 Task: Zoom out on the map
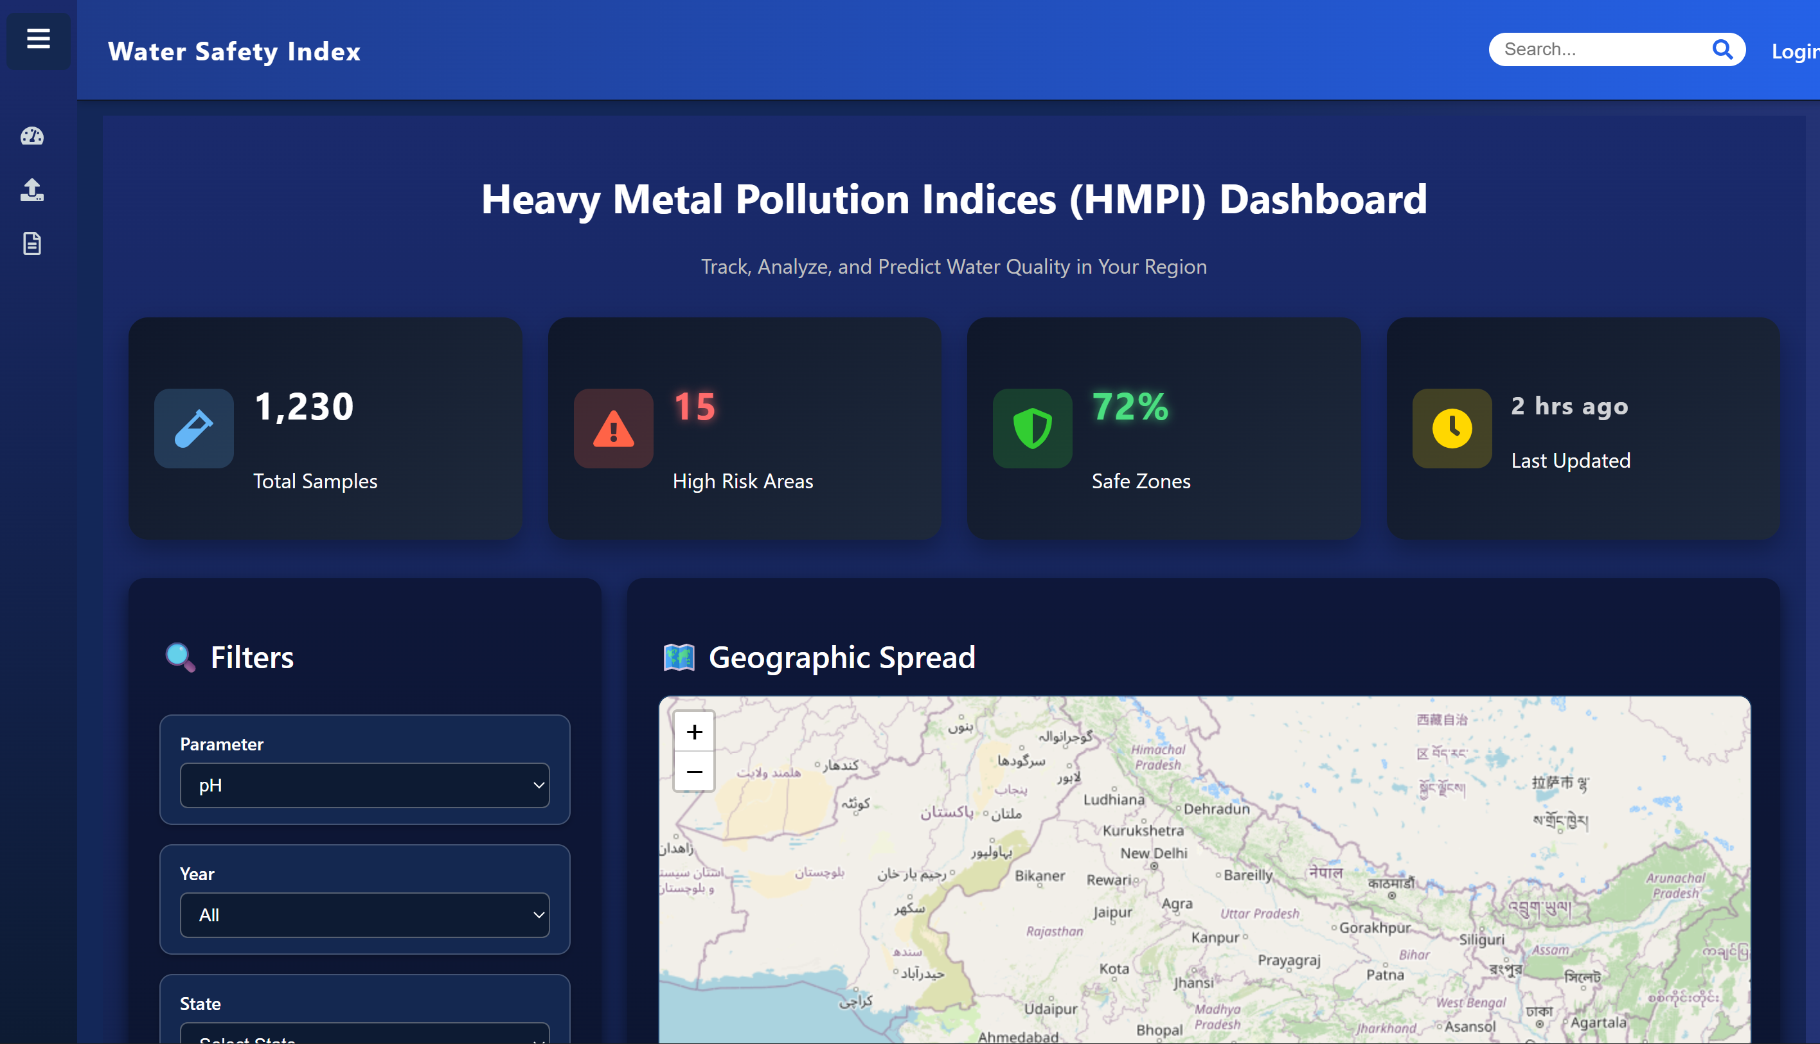tap(693, 772)
